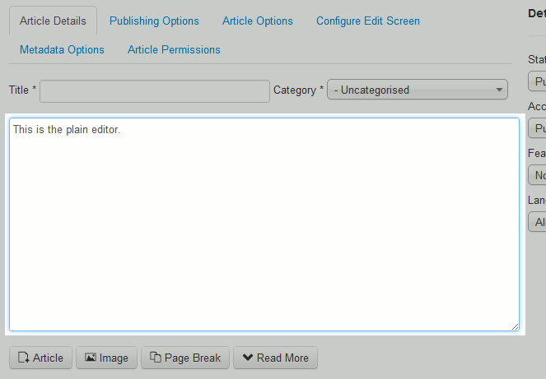
Task: Switch to the Publishing Options tab
Action: point(154,21)
